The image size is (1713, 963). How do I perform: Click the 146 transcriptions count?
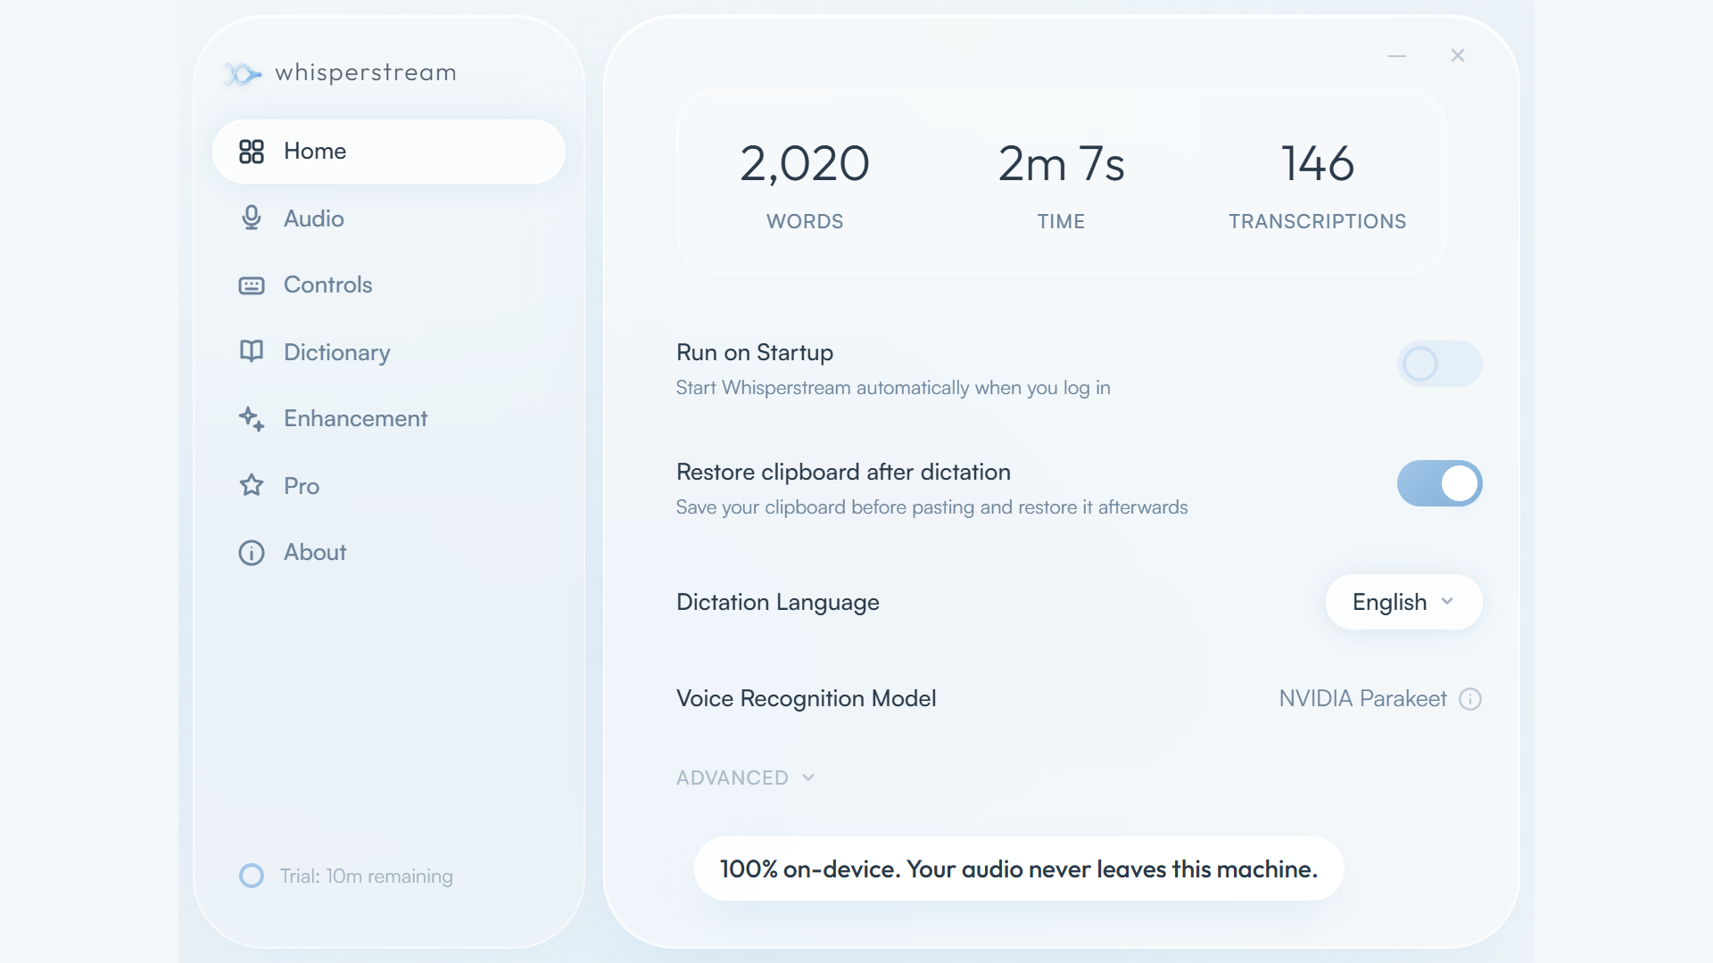(1318, 164)
